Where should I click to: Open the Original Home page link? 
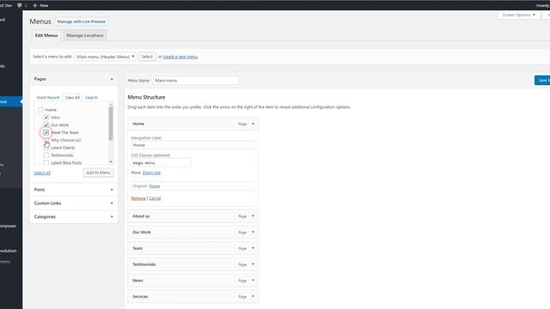[x=155, y=186]
